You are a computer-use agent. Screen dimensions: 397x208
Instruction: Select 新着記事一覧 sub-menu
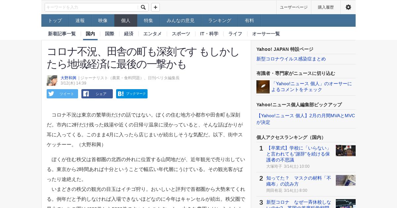(62, 34)
